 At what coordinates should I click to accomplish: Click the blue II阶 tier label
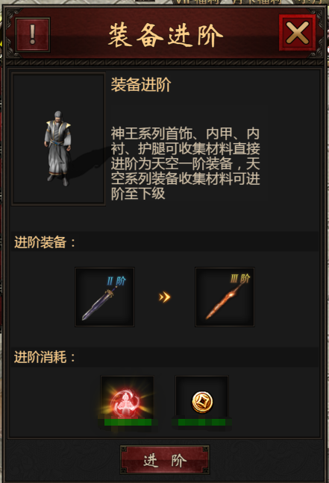(x=116, y=281)
